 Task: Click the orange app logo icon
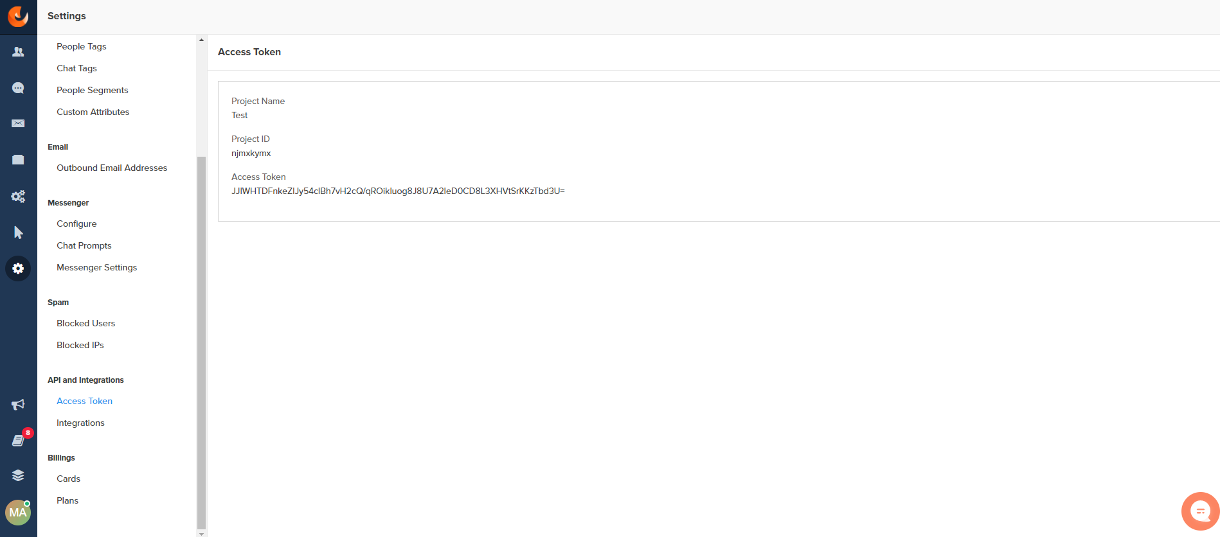(x=18, y=16)
